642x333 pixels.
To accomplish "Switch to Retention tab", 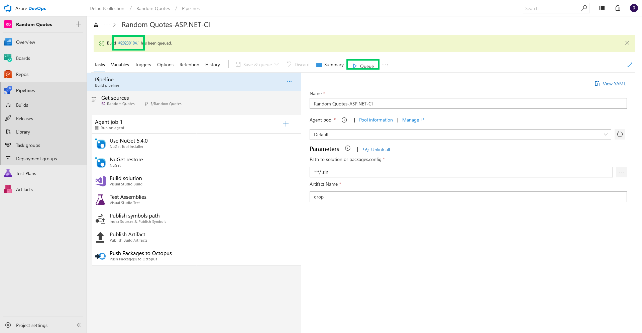I will (189, 65).
